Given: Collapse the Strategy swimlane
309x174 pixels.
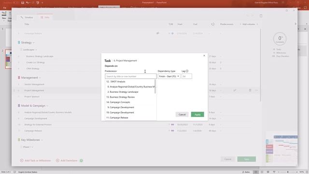Looking at the screenshot, I should (34, 43).
